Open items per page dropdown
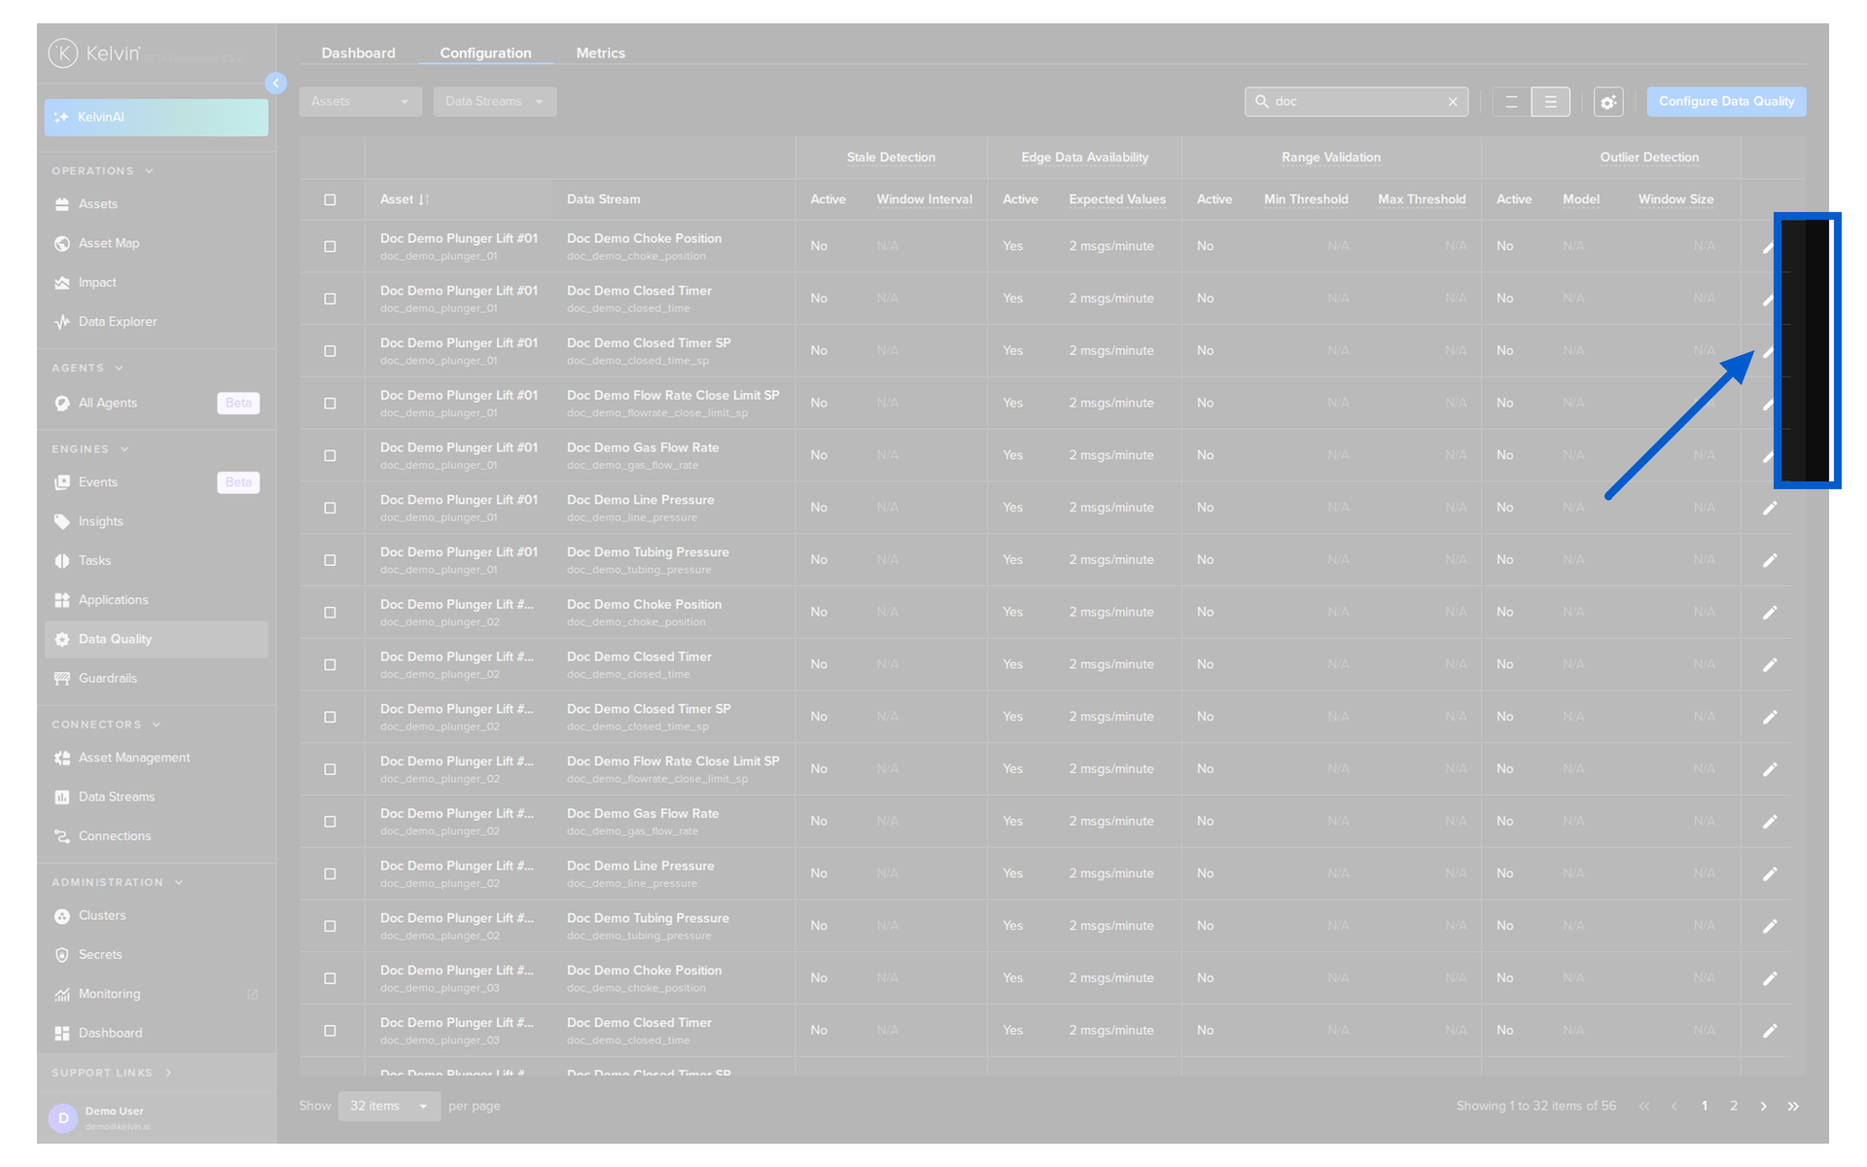Viewport: 1867px width, 1167px height. pyautogui.click(x=389, y=1106)
